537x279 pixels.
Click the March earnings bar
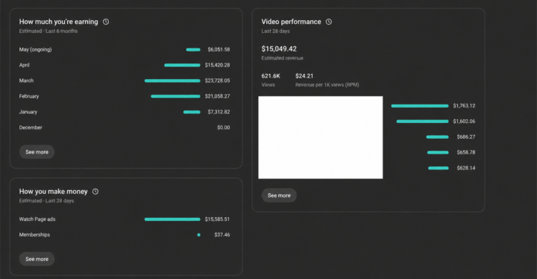tap(172, 81)
